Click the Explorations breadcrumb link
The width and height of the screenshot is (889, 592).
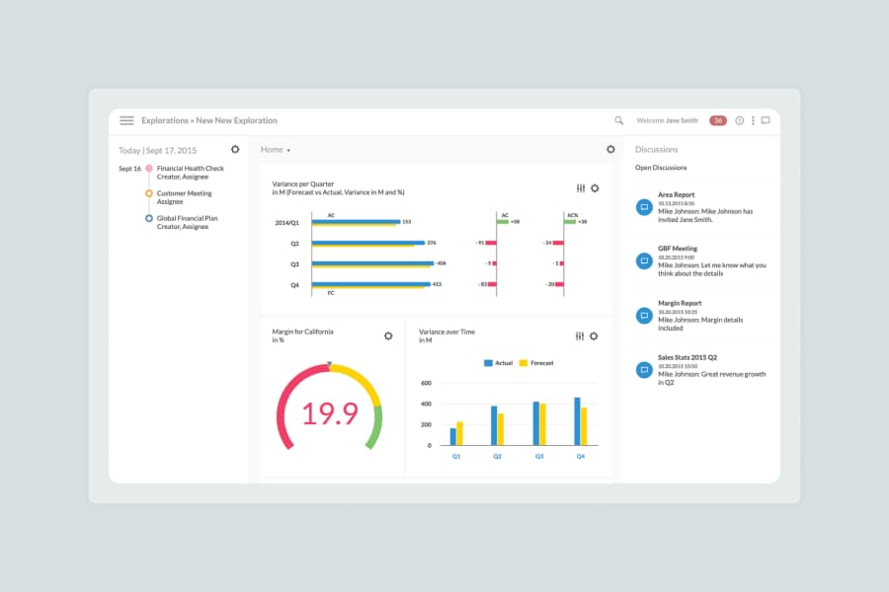164,120
